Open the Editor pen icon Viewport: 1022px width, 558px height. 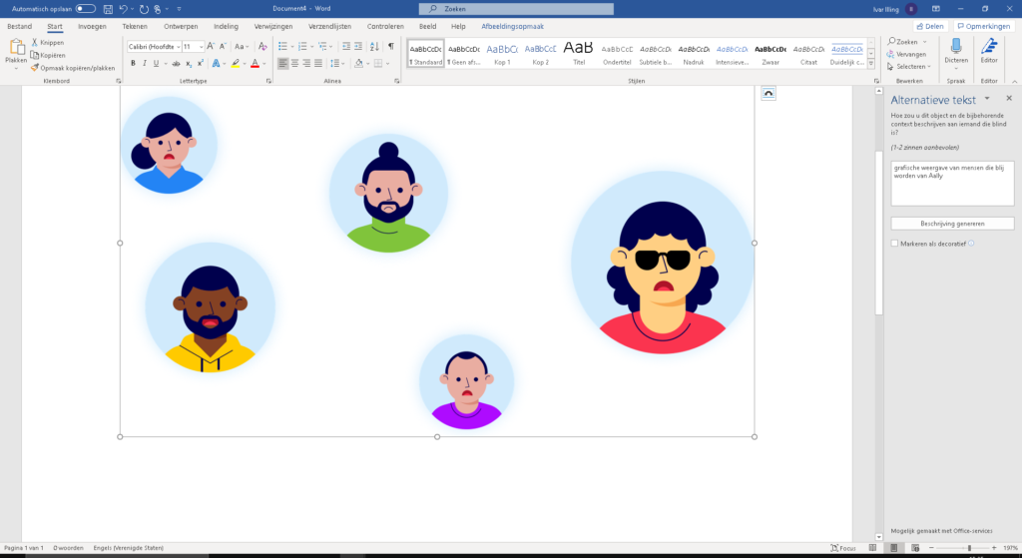(989, 46)
